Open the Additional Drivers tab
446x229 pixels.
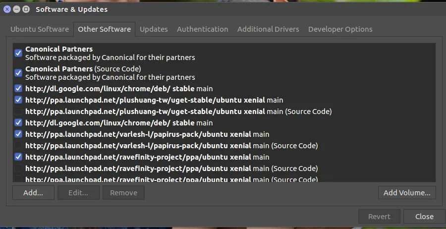[268, 29]
